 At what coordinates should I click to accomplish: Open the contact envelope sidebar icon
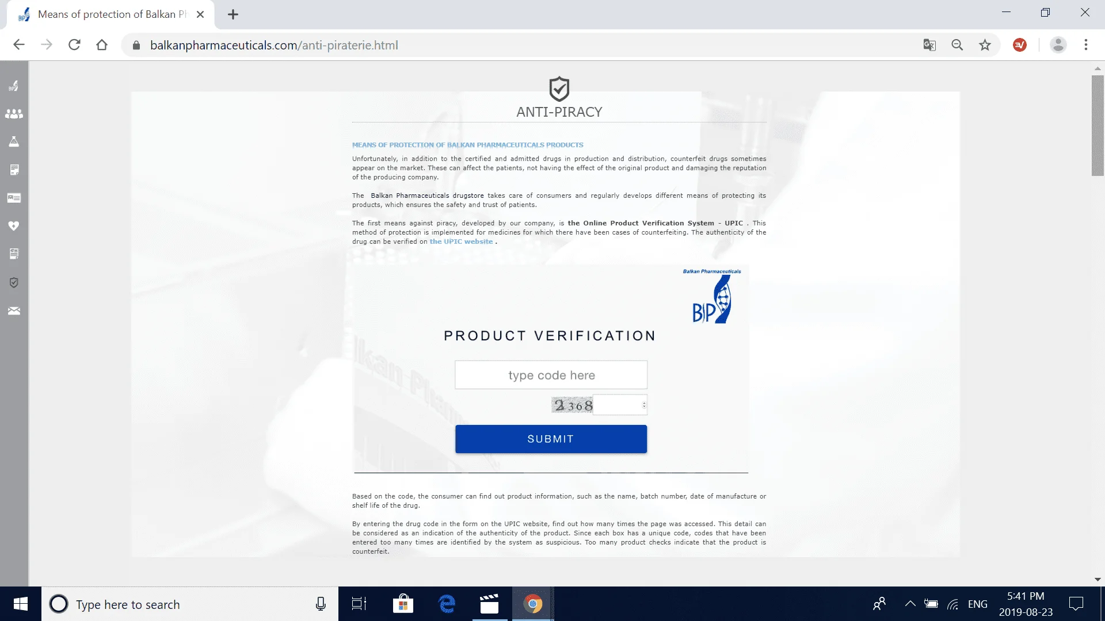coord(14,310)
